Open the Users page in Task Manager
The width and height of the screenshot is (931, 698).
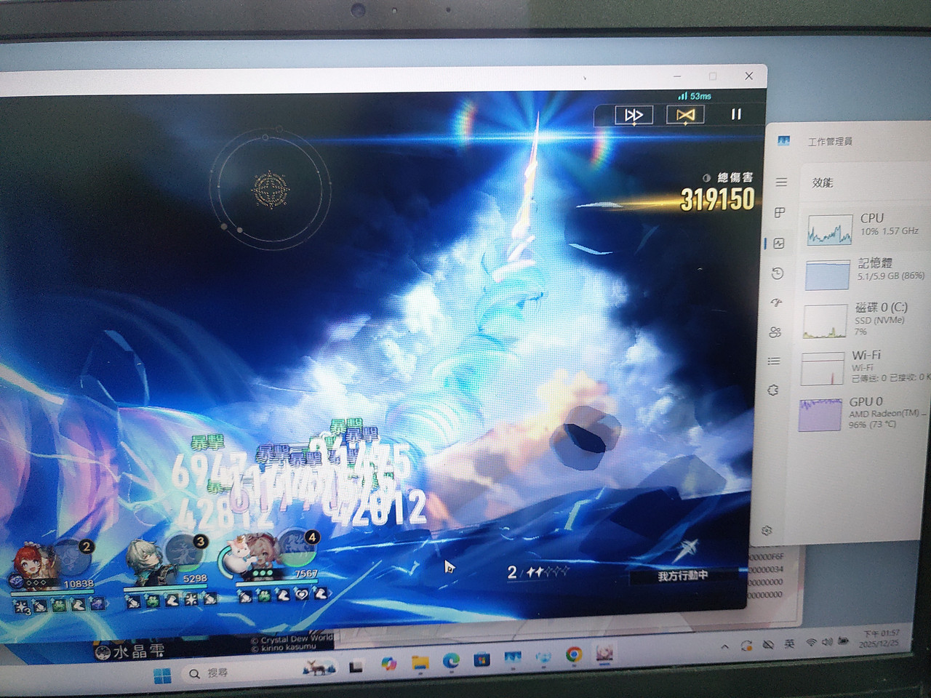[775, 332]
